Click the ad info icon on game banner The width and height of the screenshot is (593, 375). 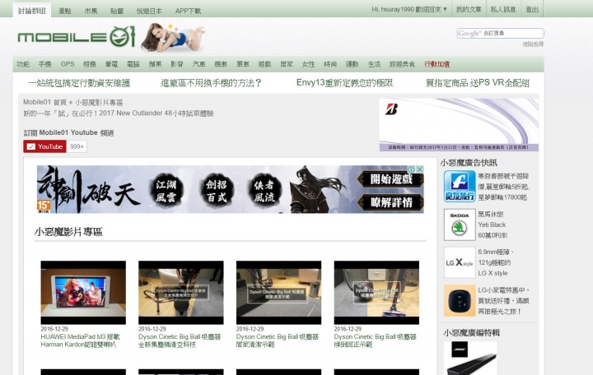click(x=412, y=169)
